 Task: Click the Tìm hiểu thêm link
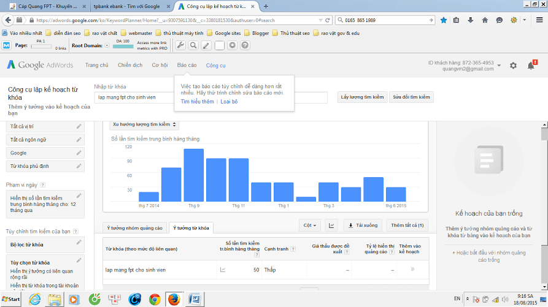(x=197, y=102)
